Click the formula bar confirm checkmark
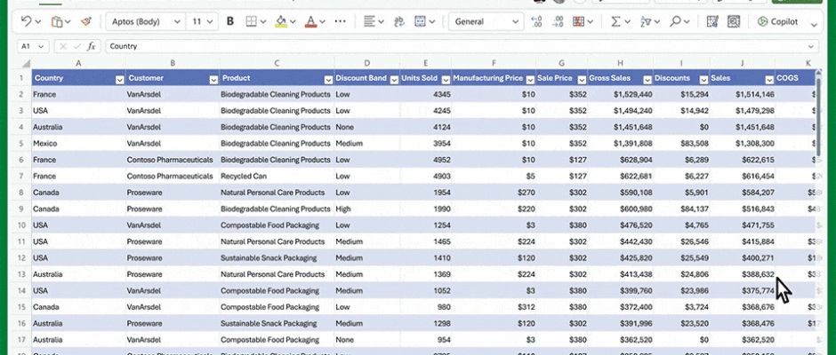 tap(78, 46)
